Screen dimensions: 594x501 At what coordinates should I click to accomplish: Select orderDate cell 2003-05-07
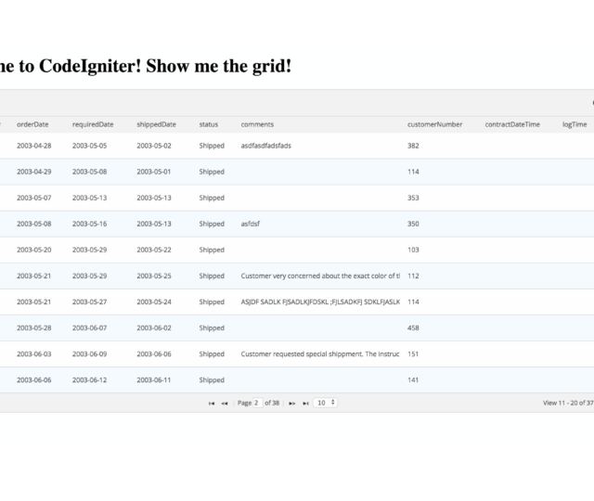coord(34,198)
